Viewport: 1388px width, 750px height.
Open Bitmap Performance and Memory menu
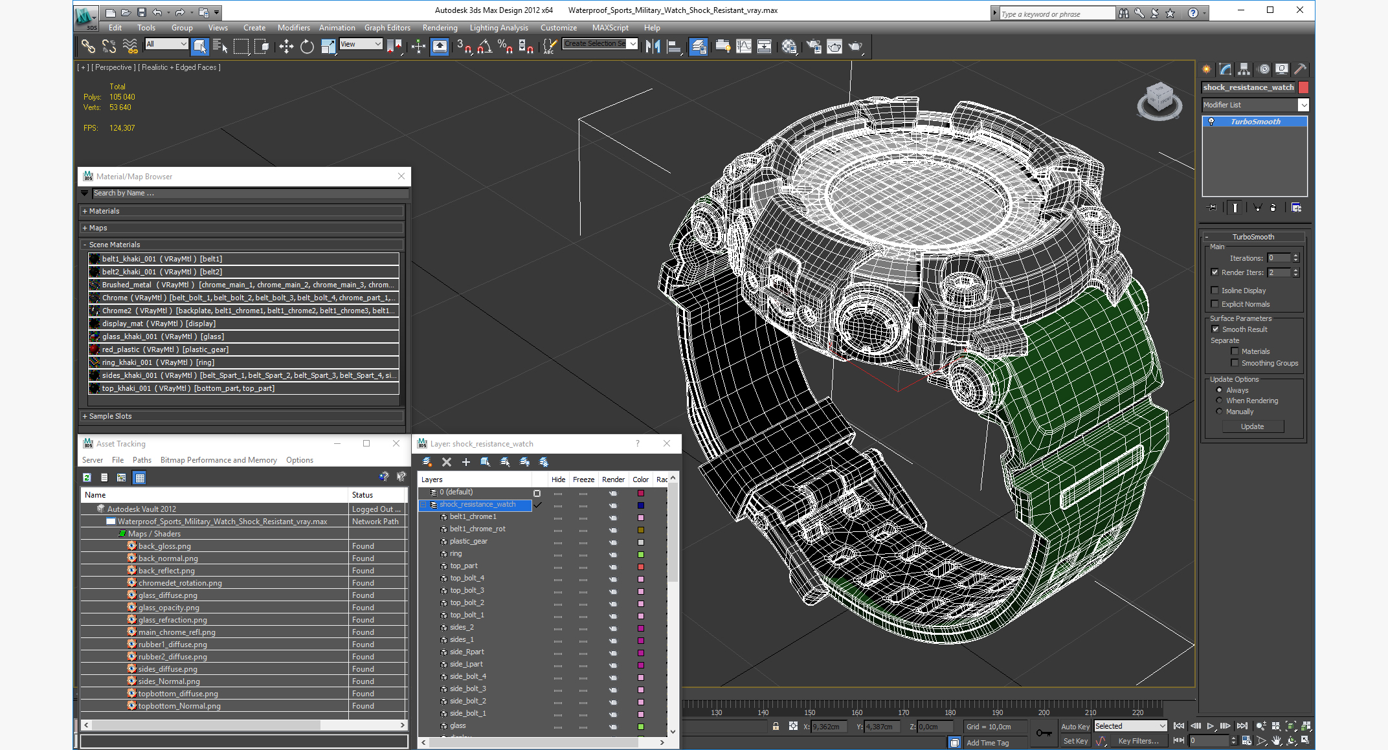coord(218,459)
